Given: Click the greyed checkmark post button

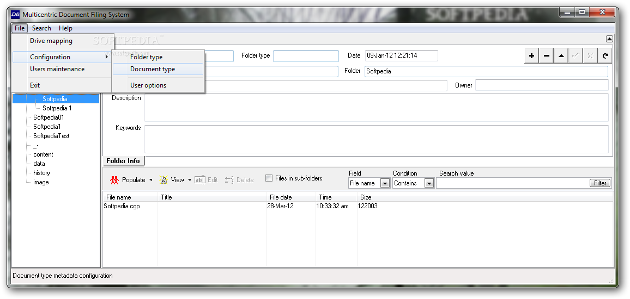Looking at the screenshot, I should click(x=576, y=55).
